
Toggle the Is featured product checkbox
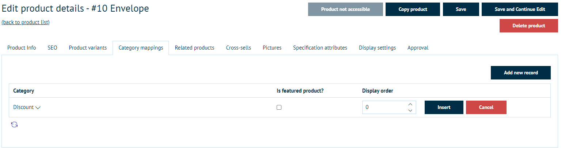[279, 108]
